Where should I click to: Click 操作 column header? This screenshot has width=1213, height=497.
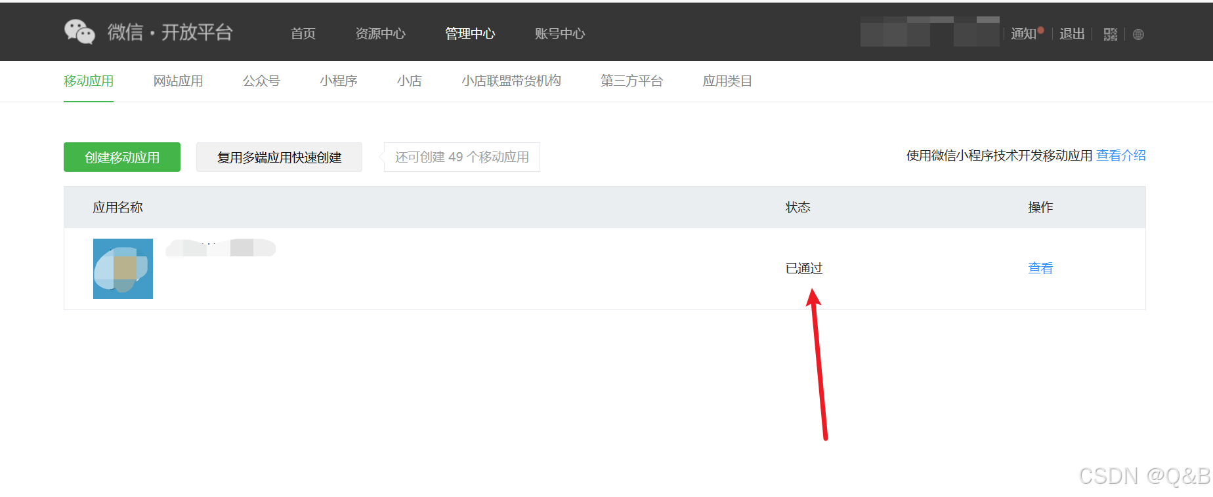click(1040, 207)
